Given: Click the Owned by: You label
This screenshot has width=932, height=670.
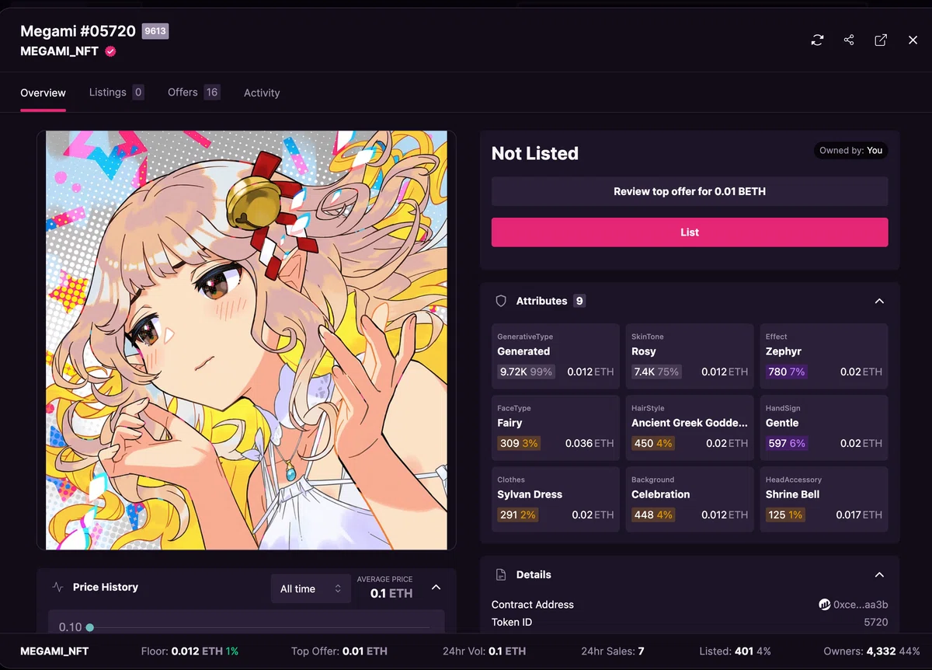Looking at the screenshot, I should click(x=850, y=150).
